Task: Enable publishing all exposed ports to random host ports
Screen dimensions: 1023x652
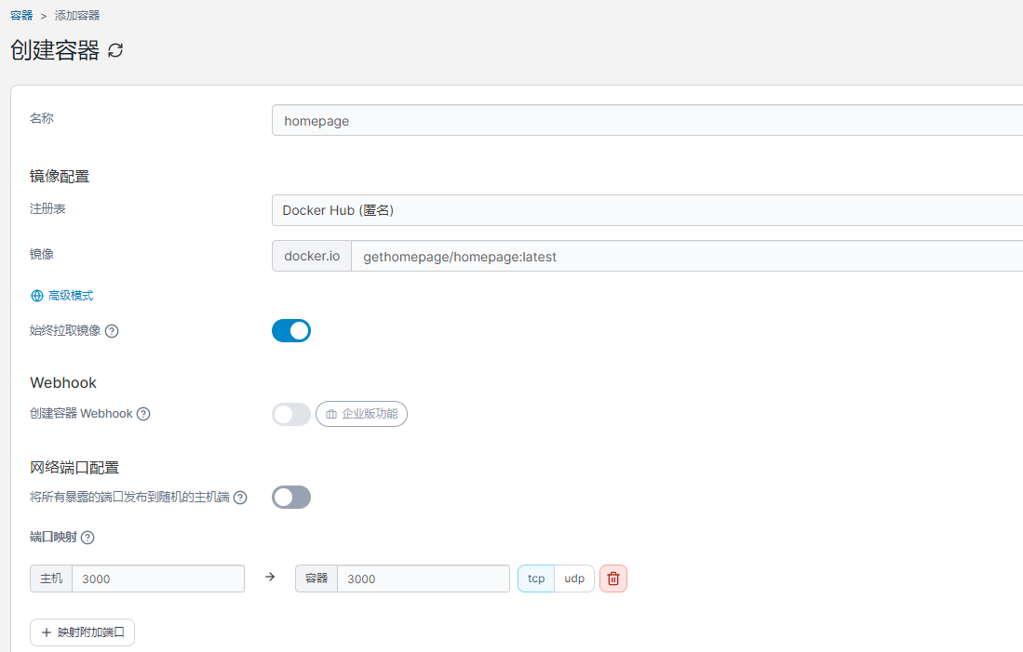Action: pos(291,497)
